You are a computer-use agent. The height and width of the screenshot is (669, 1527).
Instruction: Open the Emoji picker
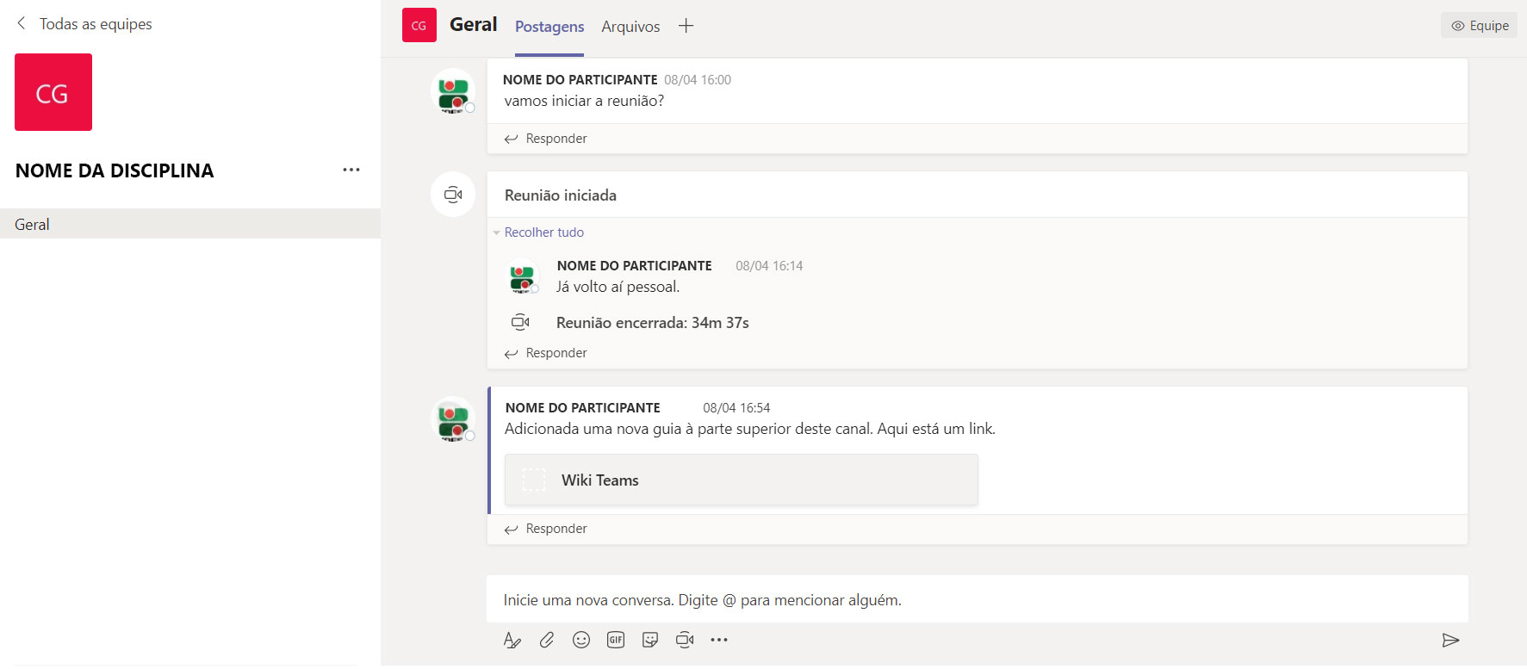(x=581, y=641)
